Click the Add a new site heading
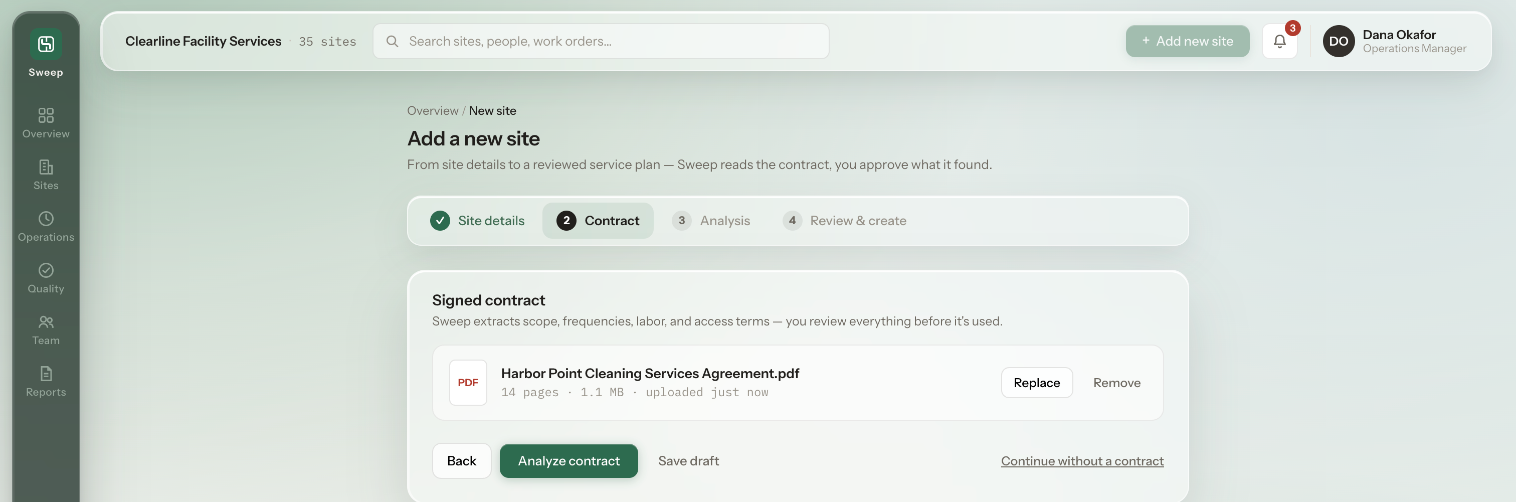The image size is (1516, 502). point(473,139)
